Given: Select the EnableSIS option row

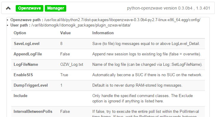Looking at the screenshot, I should (x=108, y=75).
